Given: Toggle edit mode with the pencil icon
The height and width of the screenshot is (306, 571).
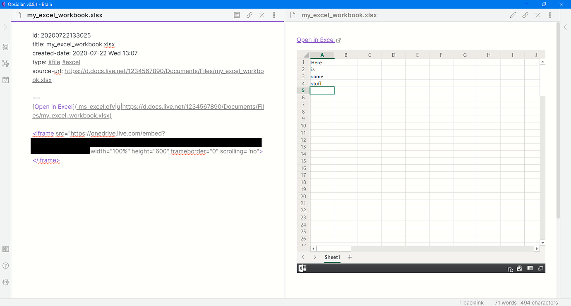Looking at the screenshot, I should point(513,15).
